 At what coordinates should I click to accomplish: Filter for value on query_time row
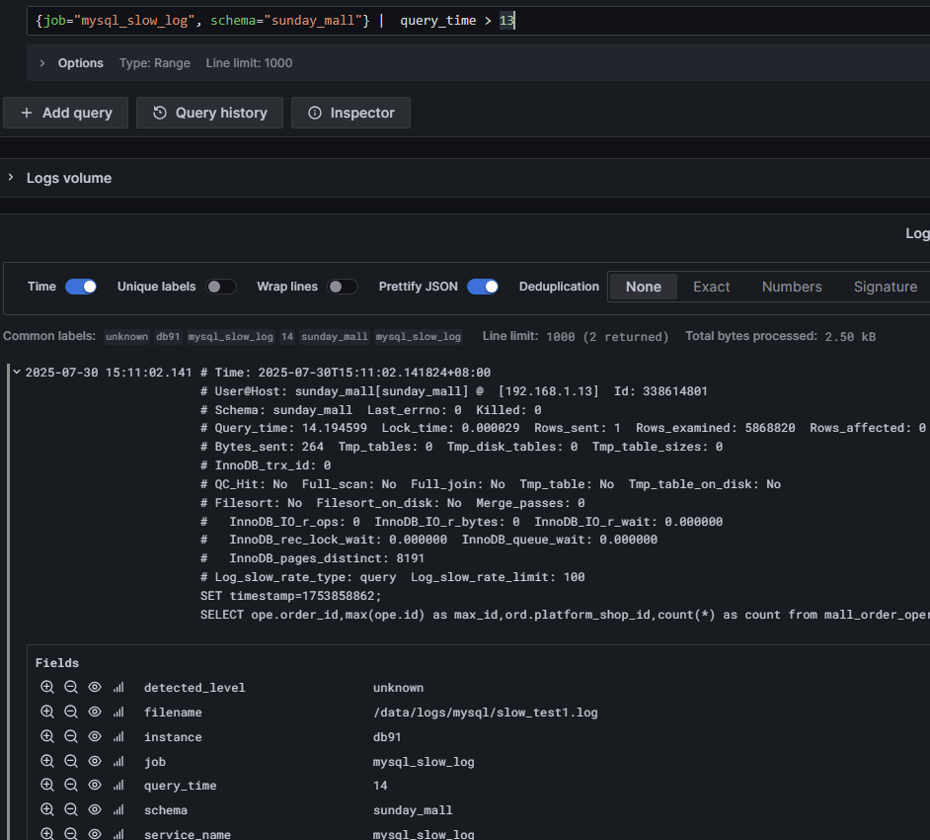[46, 785]
